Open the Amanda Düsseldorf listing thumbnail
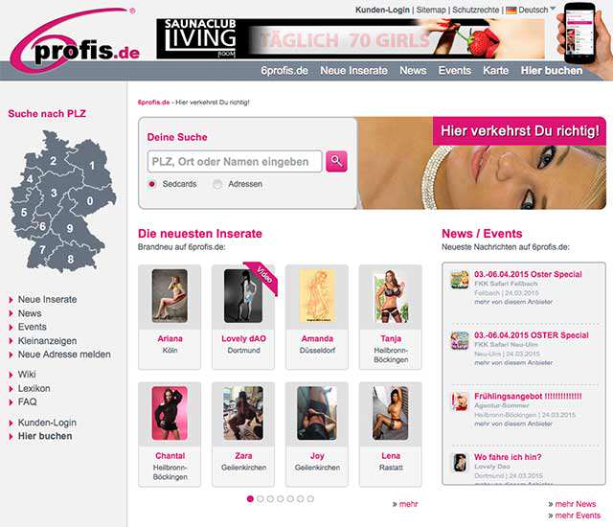This screenshot has width=613, height=527. coord(317,295)
